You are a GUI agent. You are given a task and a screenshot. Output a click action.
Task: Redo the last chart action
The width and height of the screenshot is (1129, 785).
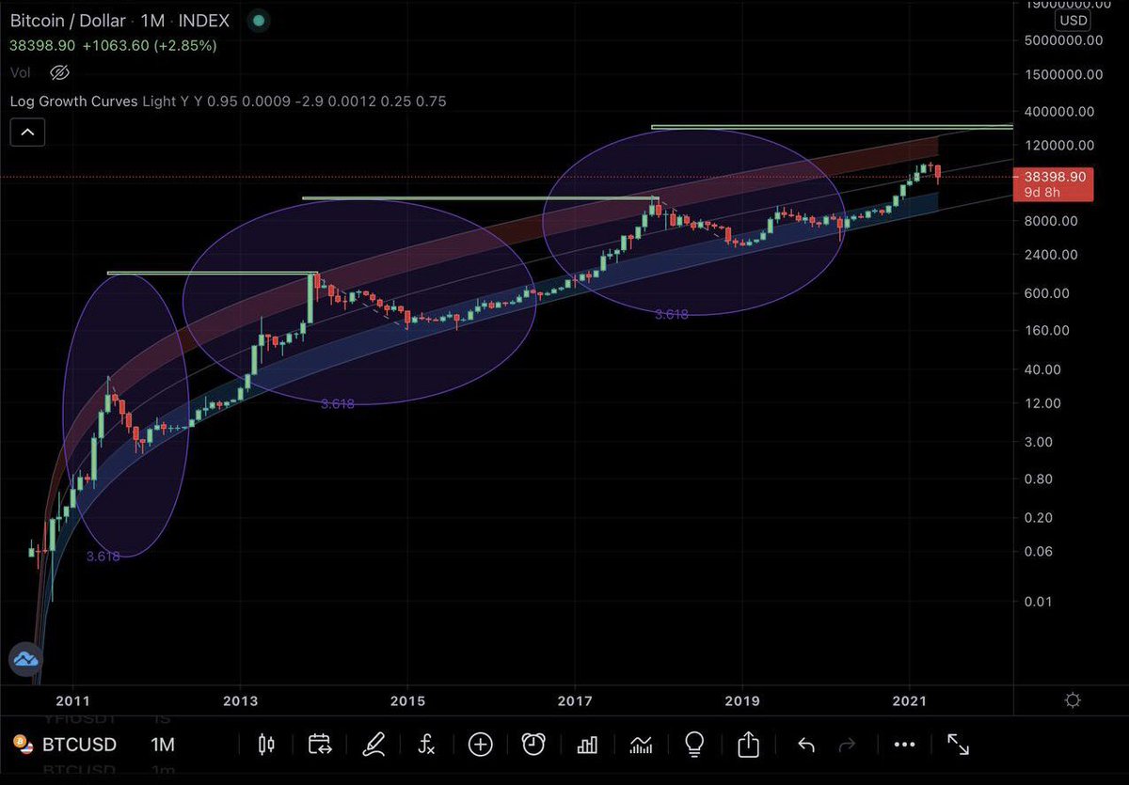coord(847,746)
